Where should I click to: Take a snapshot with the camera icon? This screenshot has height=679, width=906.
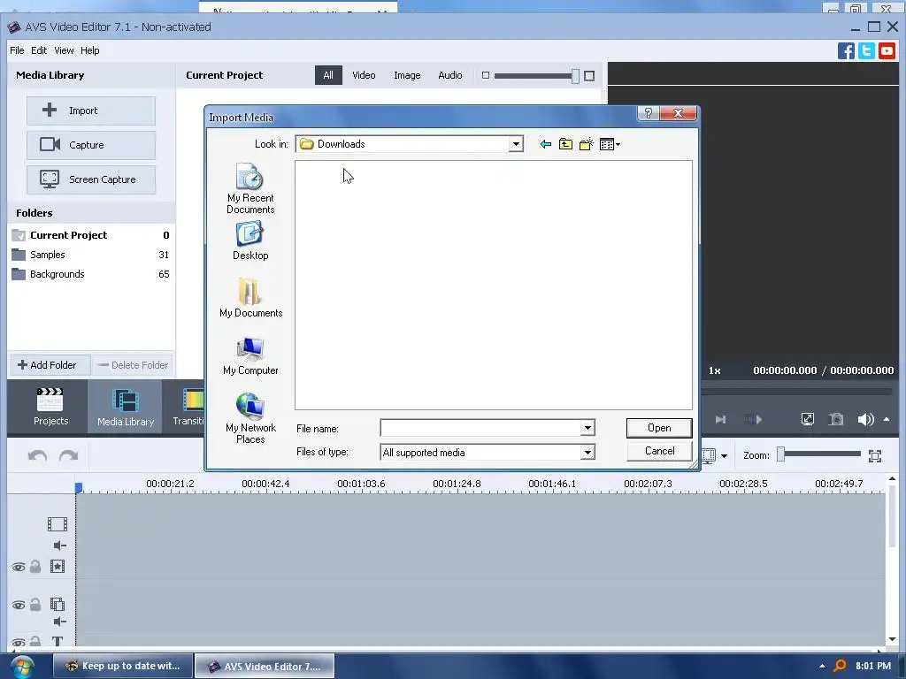[835, 419]
